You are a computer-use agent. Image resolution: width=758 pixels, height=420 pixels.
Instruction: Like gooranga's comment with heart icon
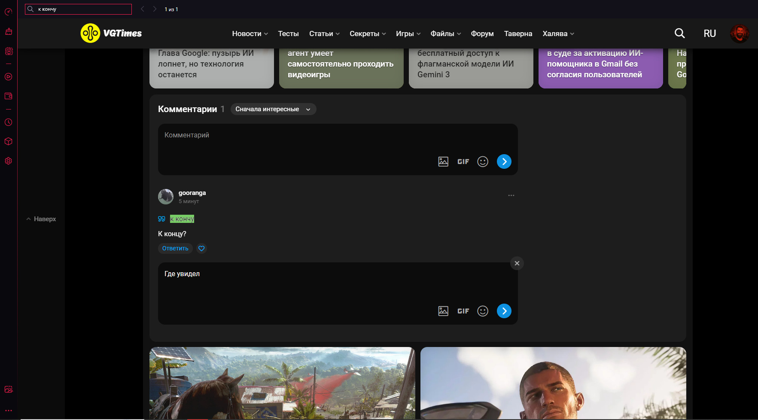(201, 248)
